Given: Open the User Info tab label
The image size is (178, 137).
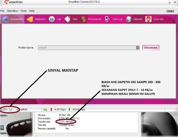Looking at the screenshot, I should [159, 19].
